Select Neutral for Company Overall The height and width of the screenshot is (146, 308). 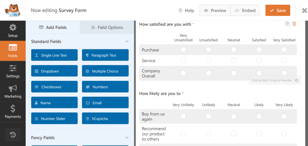tap(234, 73)
